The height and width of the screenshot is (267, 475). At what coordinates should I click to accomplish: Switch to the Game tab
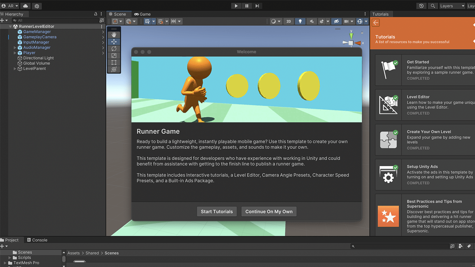[x=142, y=14]
